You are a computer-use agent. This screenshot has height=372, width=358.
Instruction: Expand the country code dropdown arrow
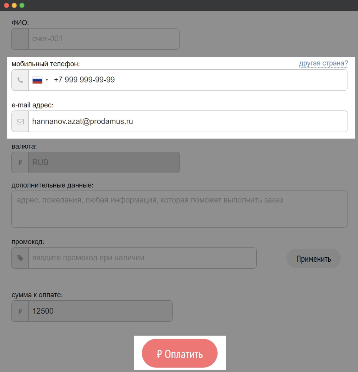47,80
